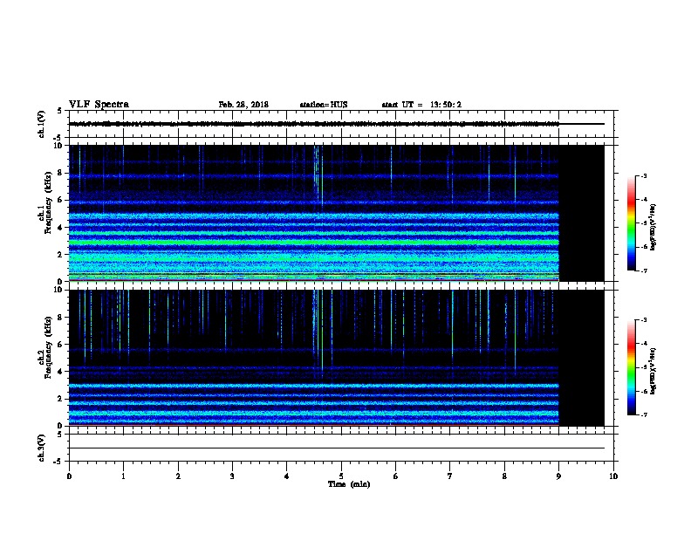Screen dimensions: 691x534
Task: Click the ch.3 flat voltage line
Action: [336, 448]
